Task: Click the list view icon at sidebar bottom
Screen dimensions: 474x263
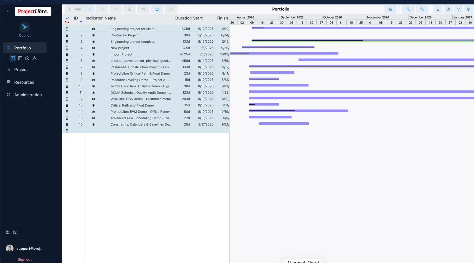Action: [8, 232]
